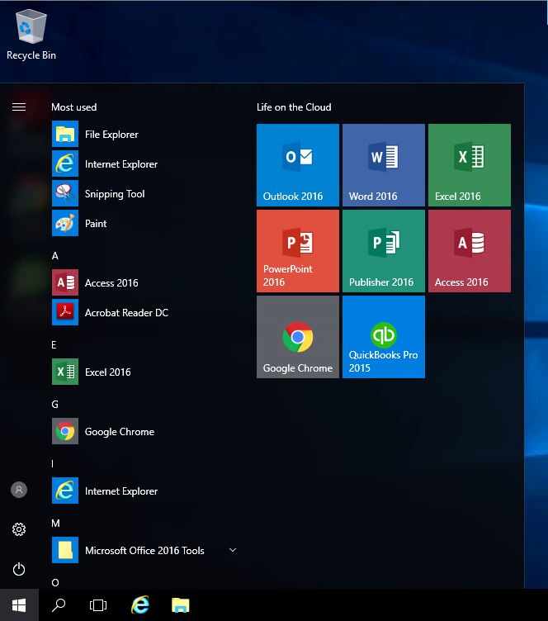The height and width of the screenshot is (621, 548).
Task: Launch Word 2016 from tiles
Action: pos(384,165)
